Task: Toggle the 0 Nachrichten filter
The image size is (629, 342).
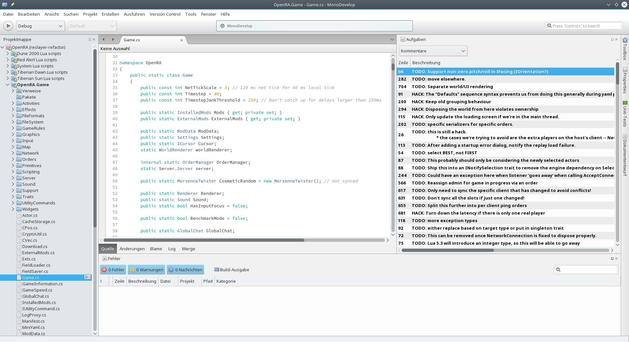Action: (185, 270)
